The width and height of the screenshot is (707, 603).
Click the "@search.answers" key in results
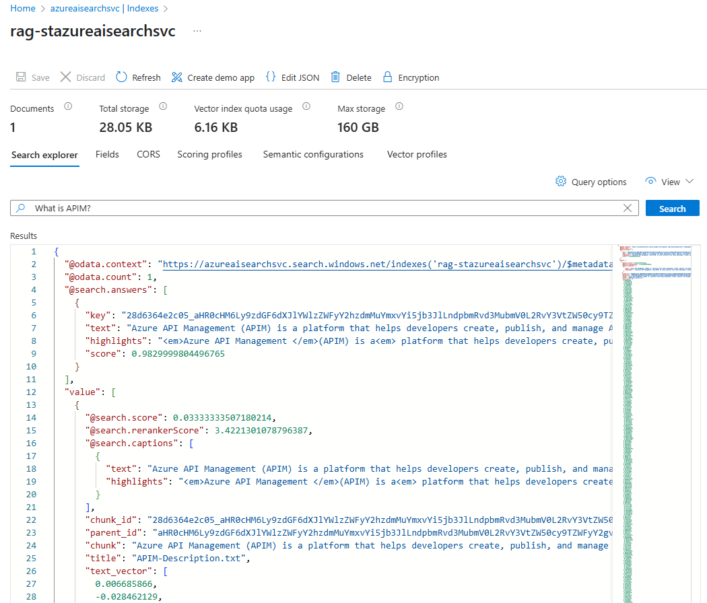coord(108,290)
